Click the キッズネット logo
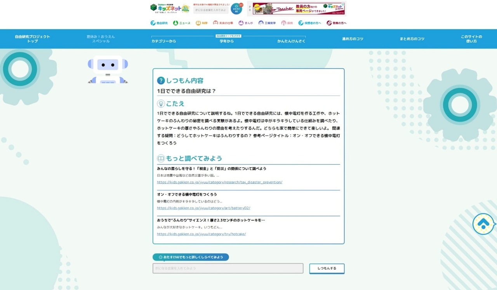 coord(170,8)
